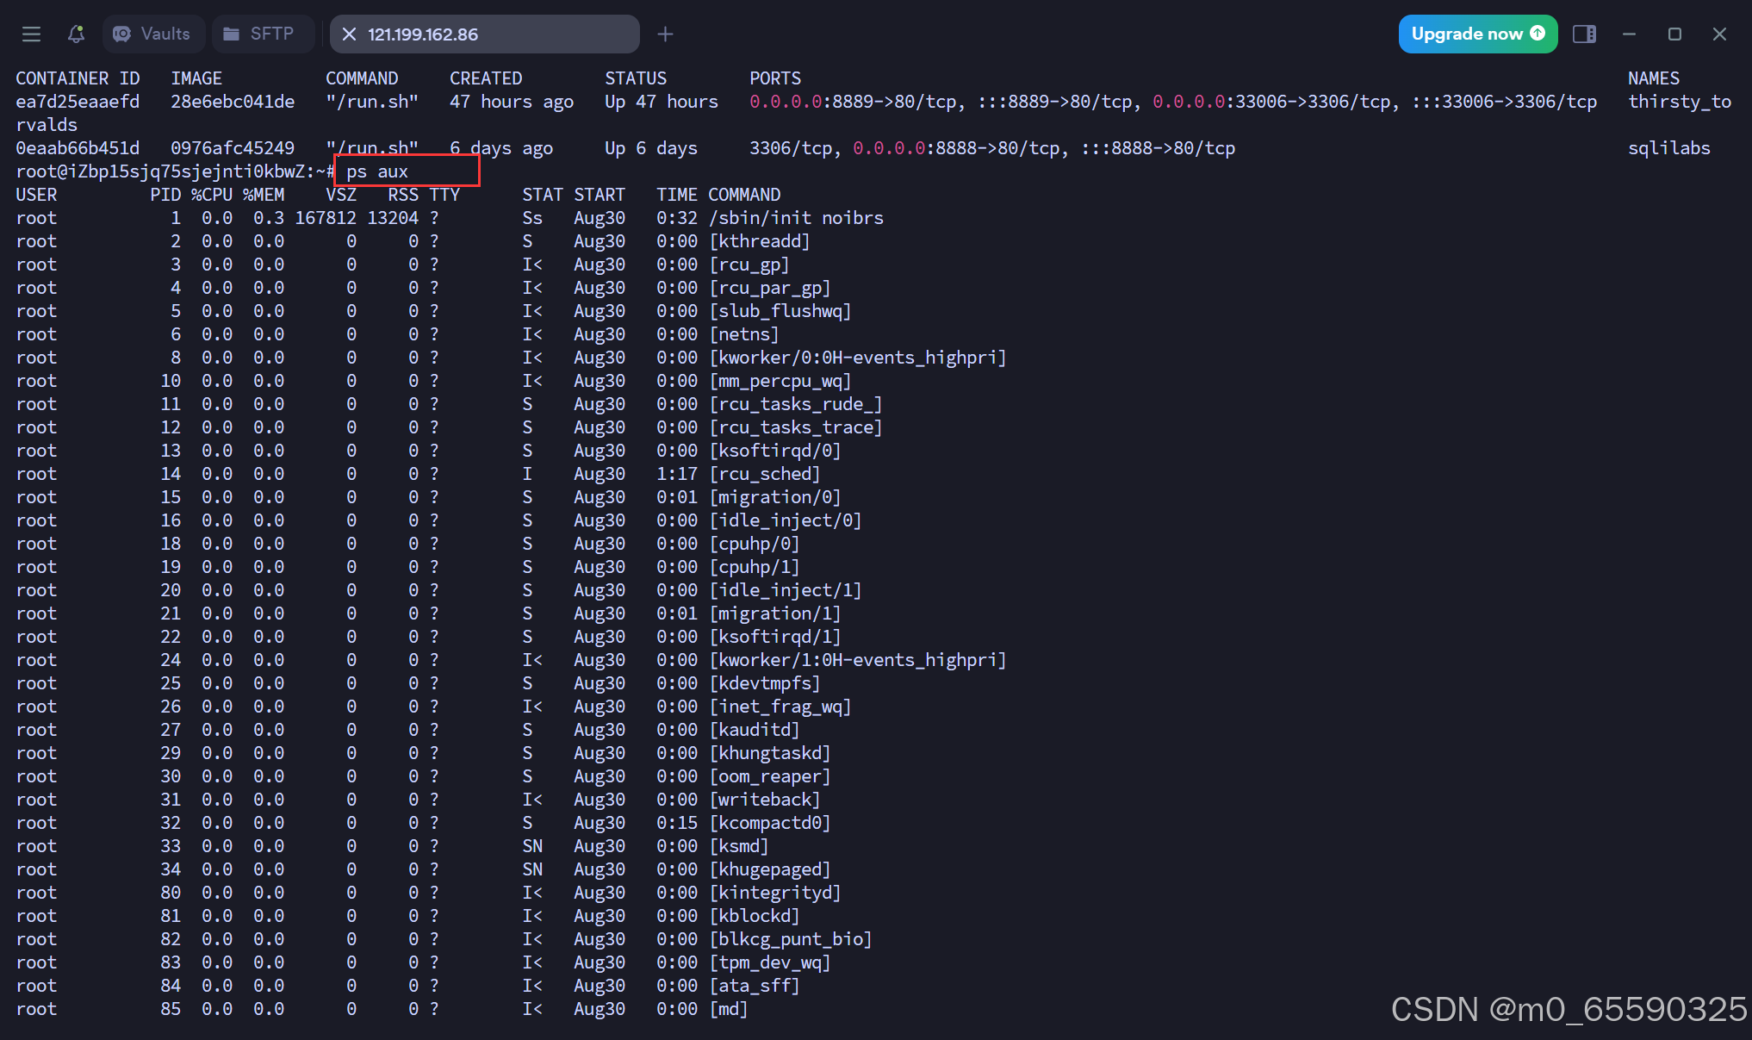This screenshot has width=1752, height=1040.
Task: Switch to the Vaults tab
Action: coord(153,34)
